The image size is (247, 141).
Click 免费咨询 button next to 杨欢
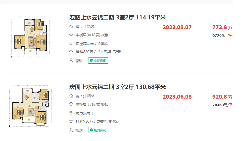(98, 130)
